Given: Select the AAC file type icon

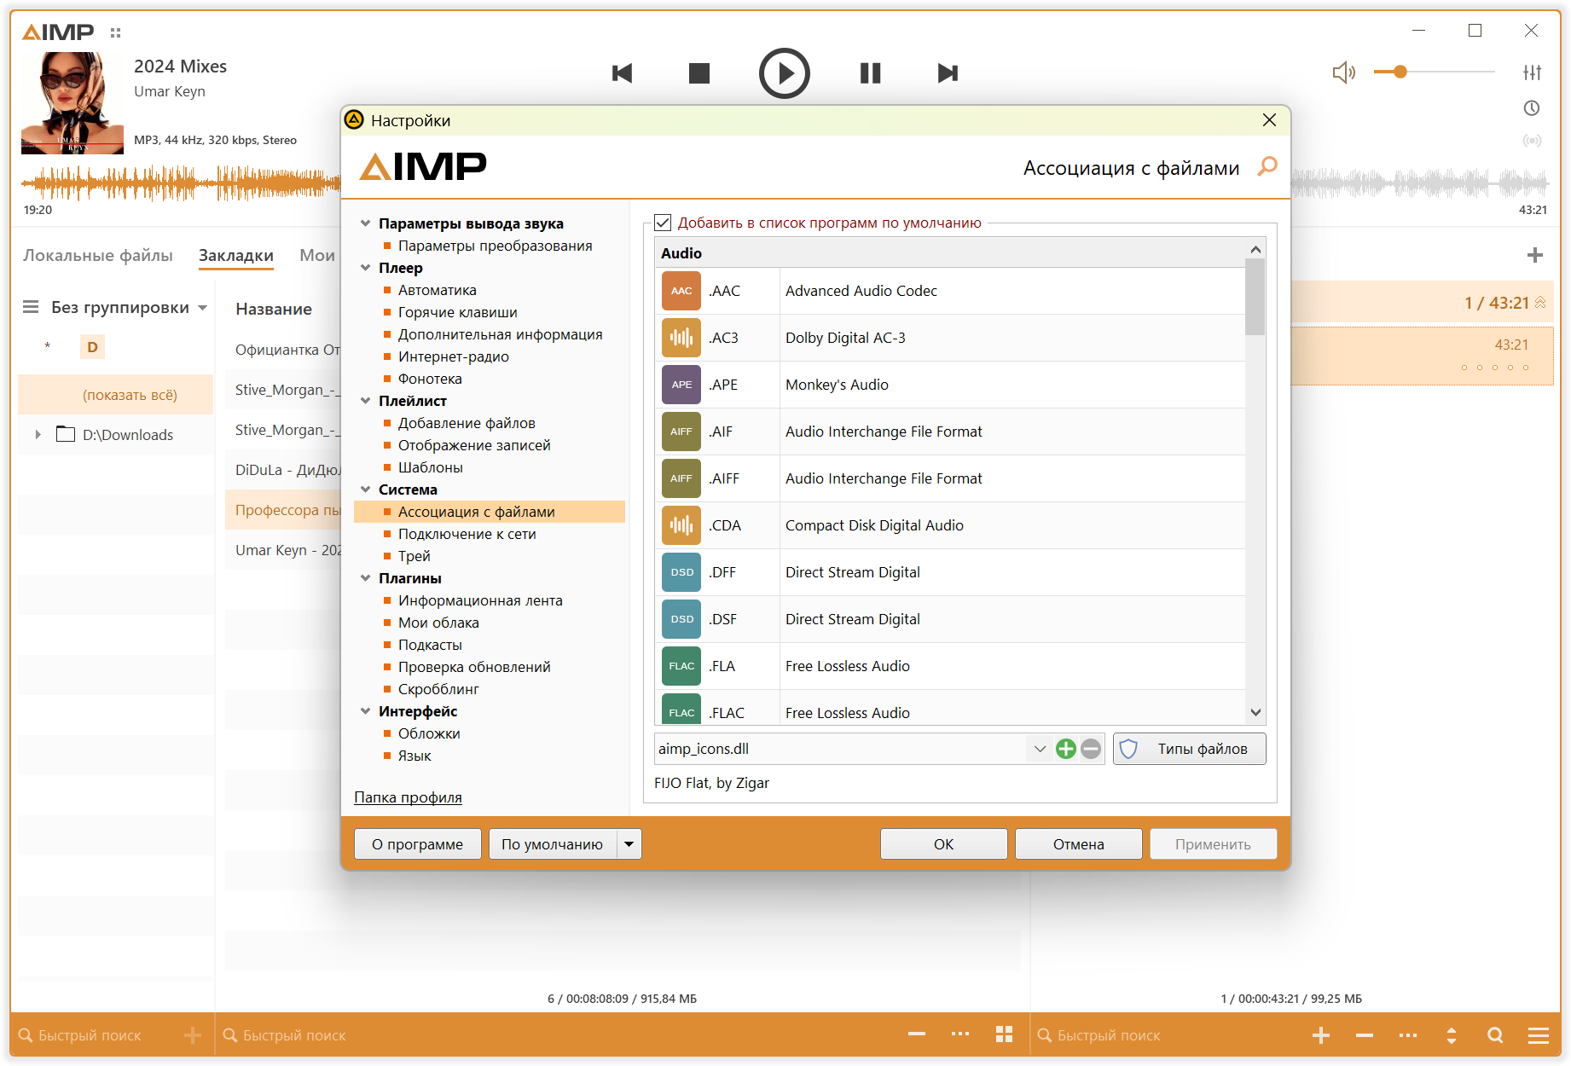Looking at the screenshot, I should [681, 291].
